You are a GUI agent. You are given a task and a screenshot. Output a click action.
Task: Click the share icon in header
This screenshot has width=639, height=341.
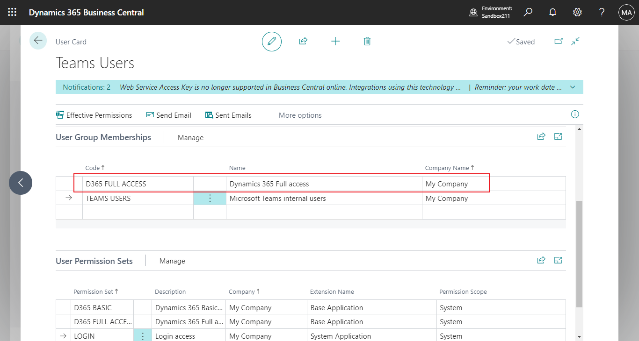click(x=303, y=42)
